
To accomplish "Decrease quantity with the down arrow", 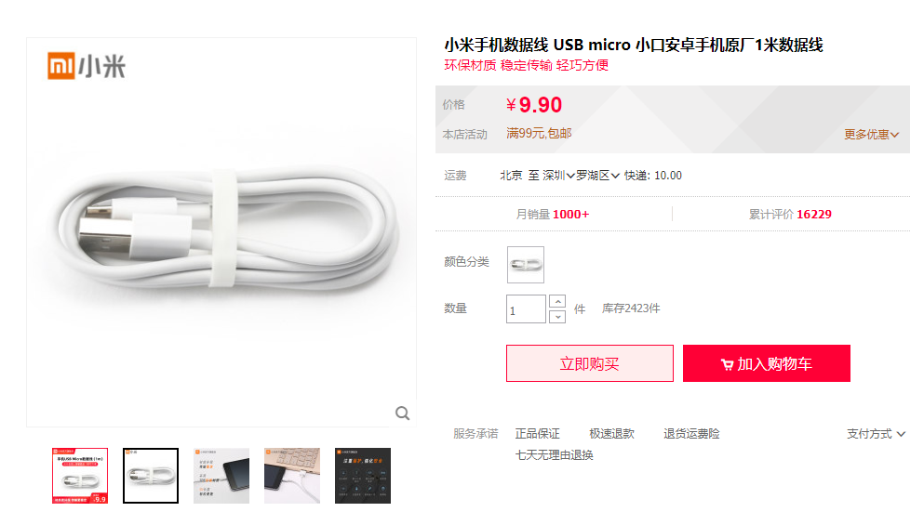I will pos(557,317).
